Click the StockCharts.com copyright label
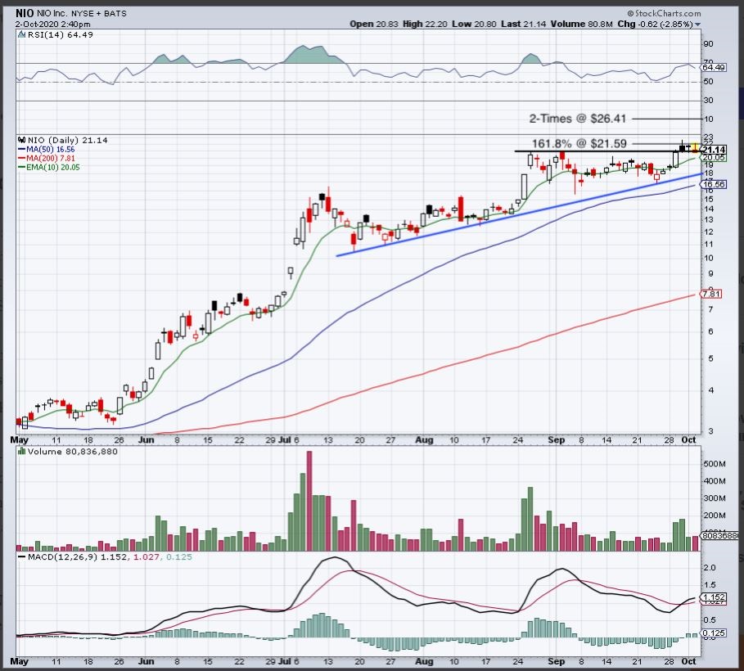The width and height of the screenshot is (744, 671). tap(664, 14)
